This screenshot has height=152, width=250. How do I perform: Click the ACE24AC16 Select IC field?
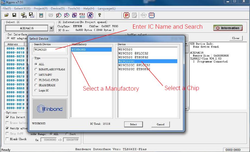[27, 28]
